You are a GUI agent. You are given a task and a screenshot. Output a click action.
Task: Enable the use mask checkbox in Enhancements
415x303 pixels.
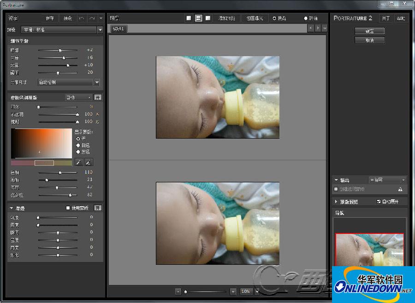tap(68, 208)
